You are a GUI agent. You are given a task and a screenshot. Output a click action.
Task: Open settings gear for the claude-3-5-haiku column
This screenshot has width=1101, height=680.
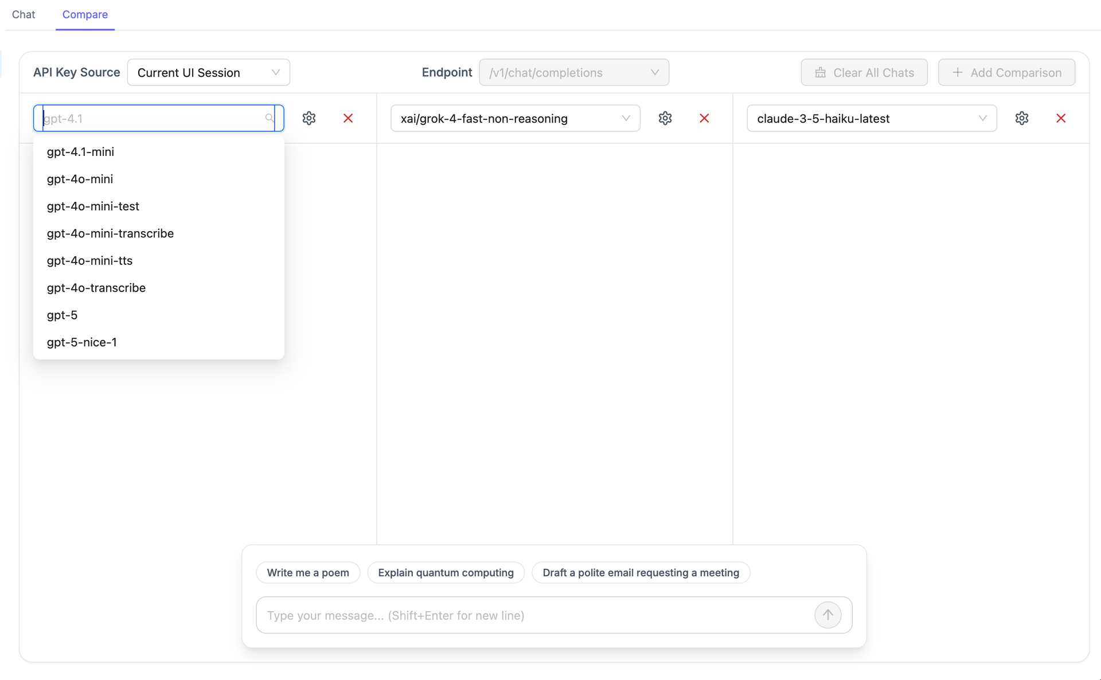pos(1022,118)
